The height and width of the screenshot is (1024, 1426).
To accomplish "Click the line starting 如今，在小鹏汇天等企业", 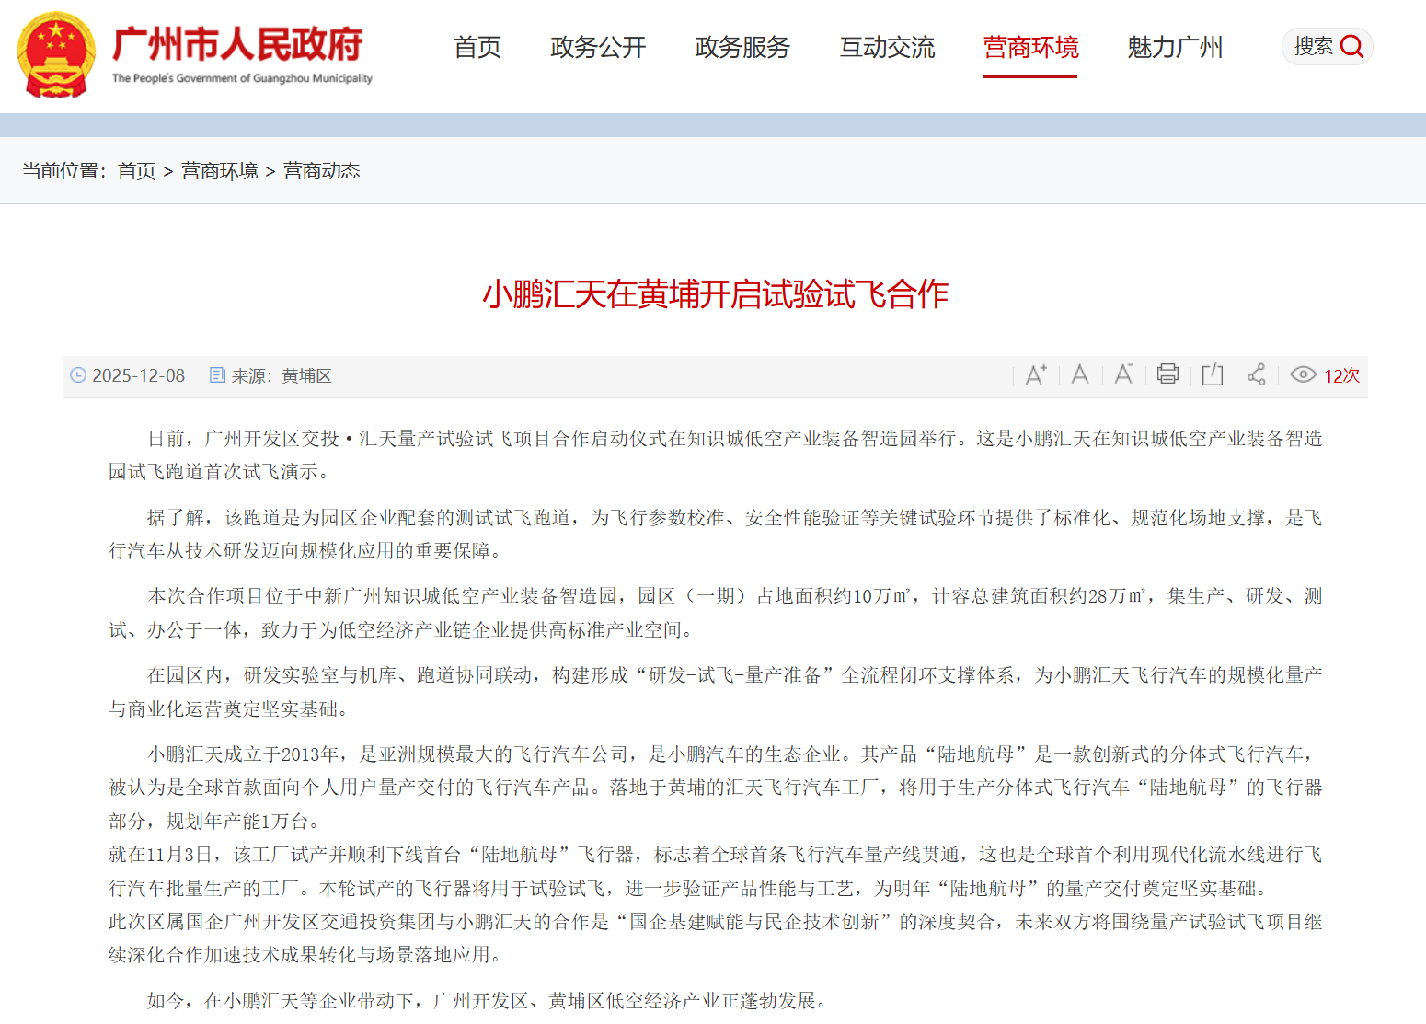I will [x=488, y=1001].
